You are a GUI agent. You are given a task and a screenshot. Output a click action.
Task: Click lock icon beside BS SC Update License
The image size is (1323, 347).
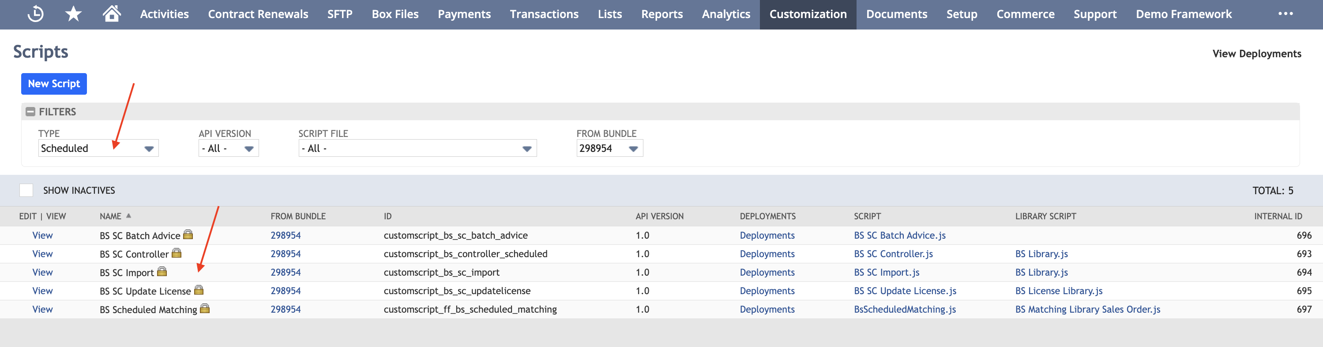click(199, 290)
